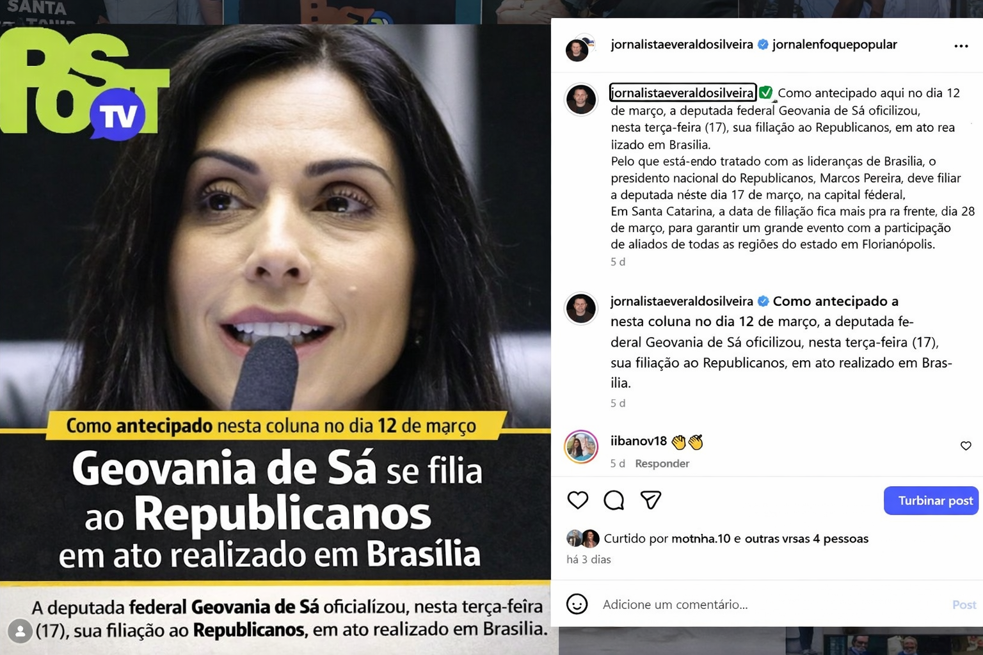983x655 pixels.
Task: Click the user tag icon on photo
Action: tap(20, 631)
